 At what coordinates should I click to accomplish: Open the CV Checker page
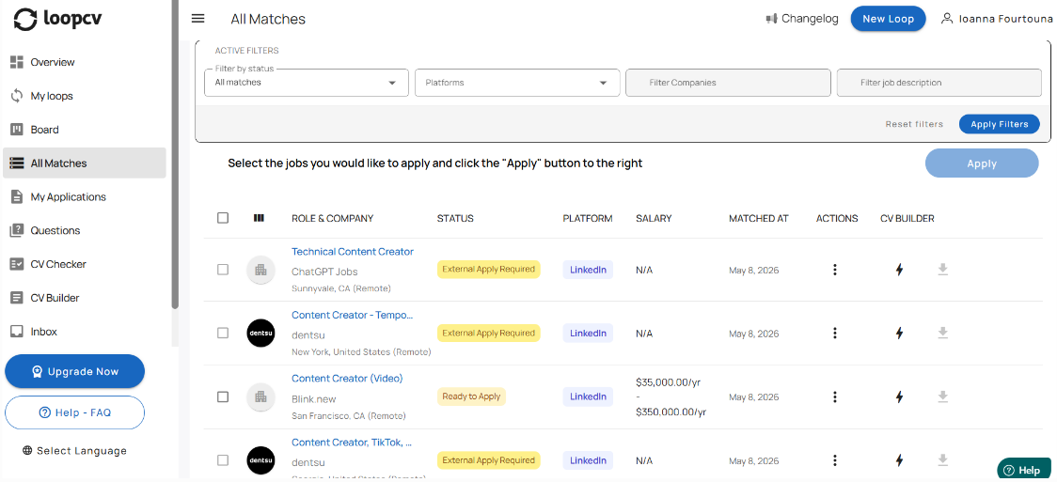coord(85,264)
